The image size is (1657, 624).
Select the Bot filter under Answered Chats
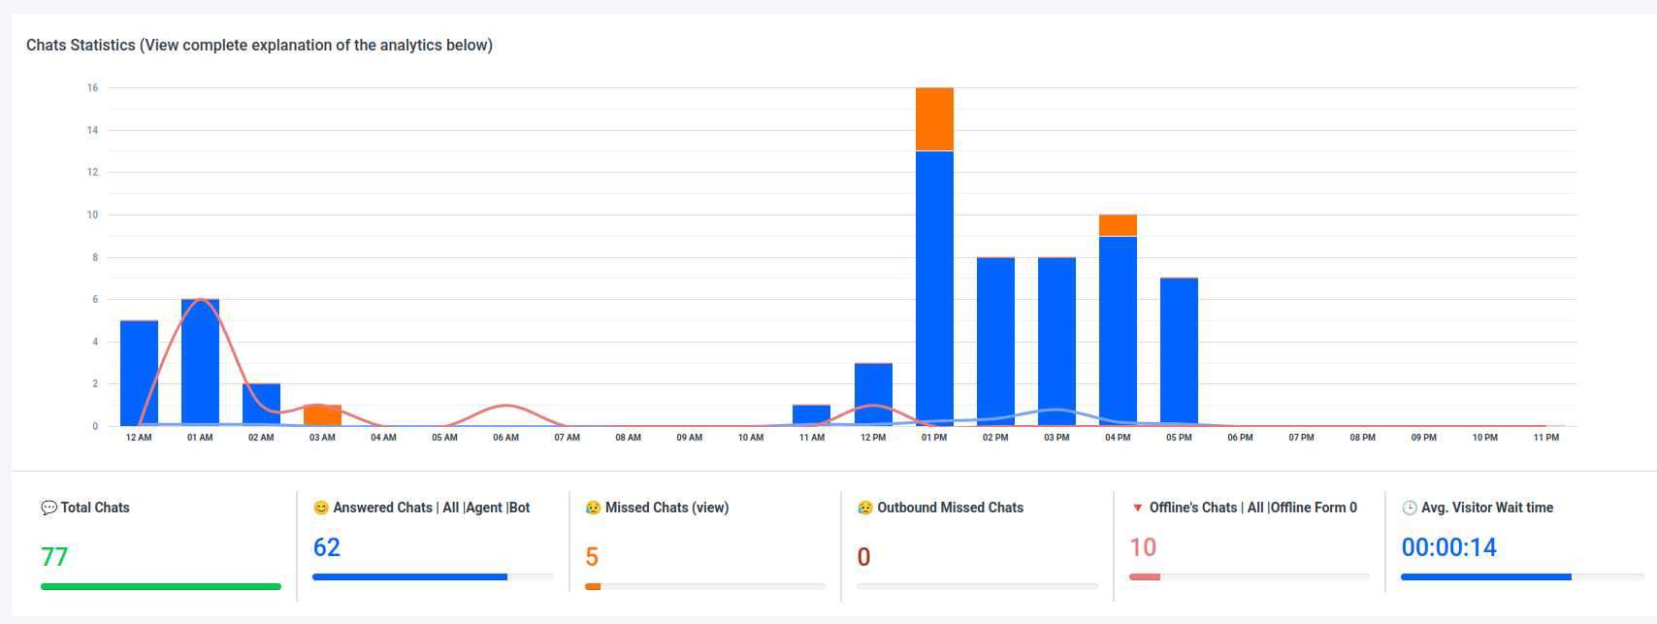pyautogui.click(x=520, y=508)
